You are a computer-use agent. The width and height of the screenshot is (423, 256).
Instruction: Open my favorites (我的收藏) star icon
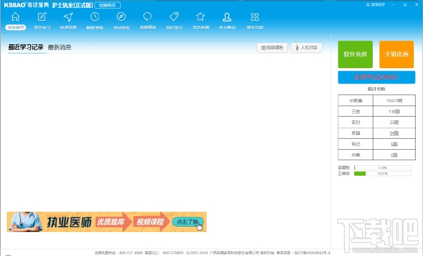pos(200,17)
